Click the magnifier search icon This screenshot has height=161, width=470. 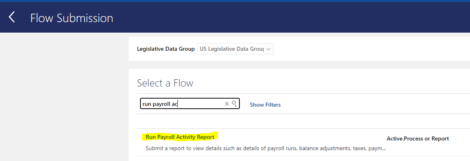(235, 104)
